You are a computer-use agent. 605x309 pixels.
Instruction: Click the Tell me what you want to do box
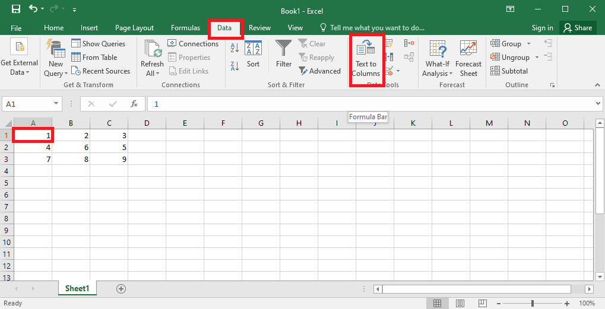click(x=372, y=28)
